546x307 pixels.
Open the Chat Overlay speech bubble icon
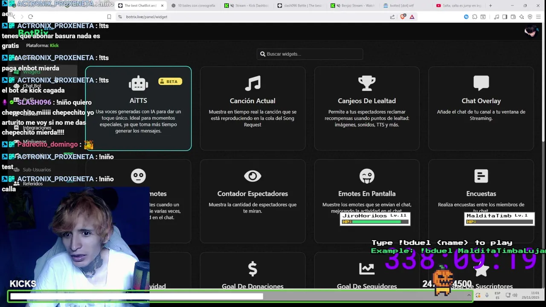(481, 83)
